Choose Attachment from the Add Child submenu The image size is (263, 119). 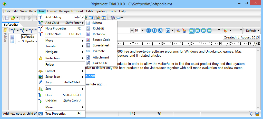(101, 57)
